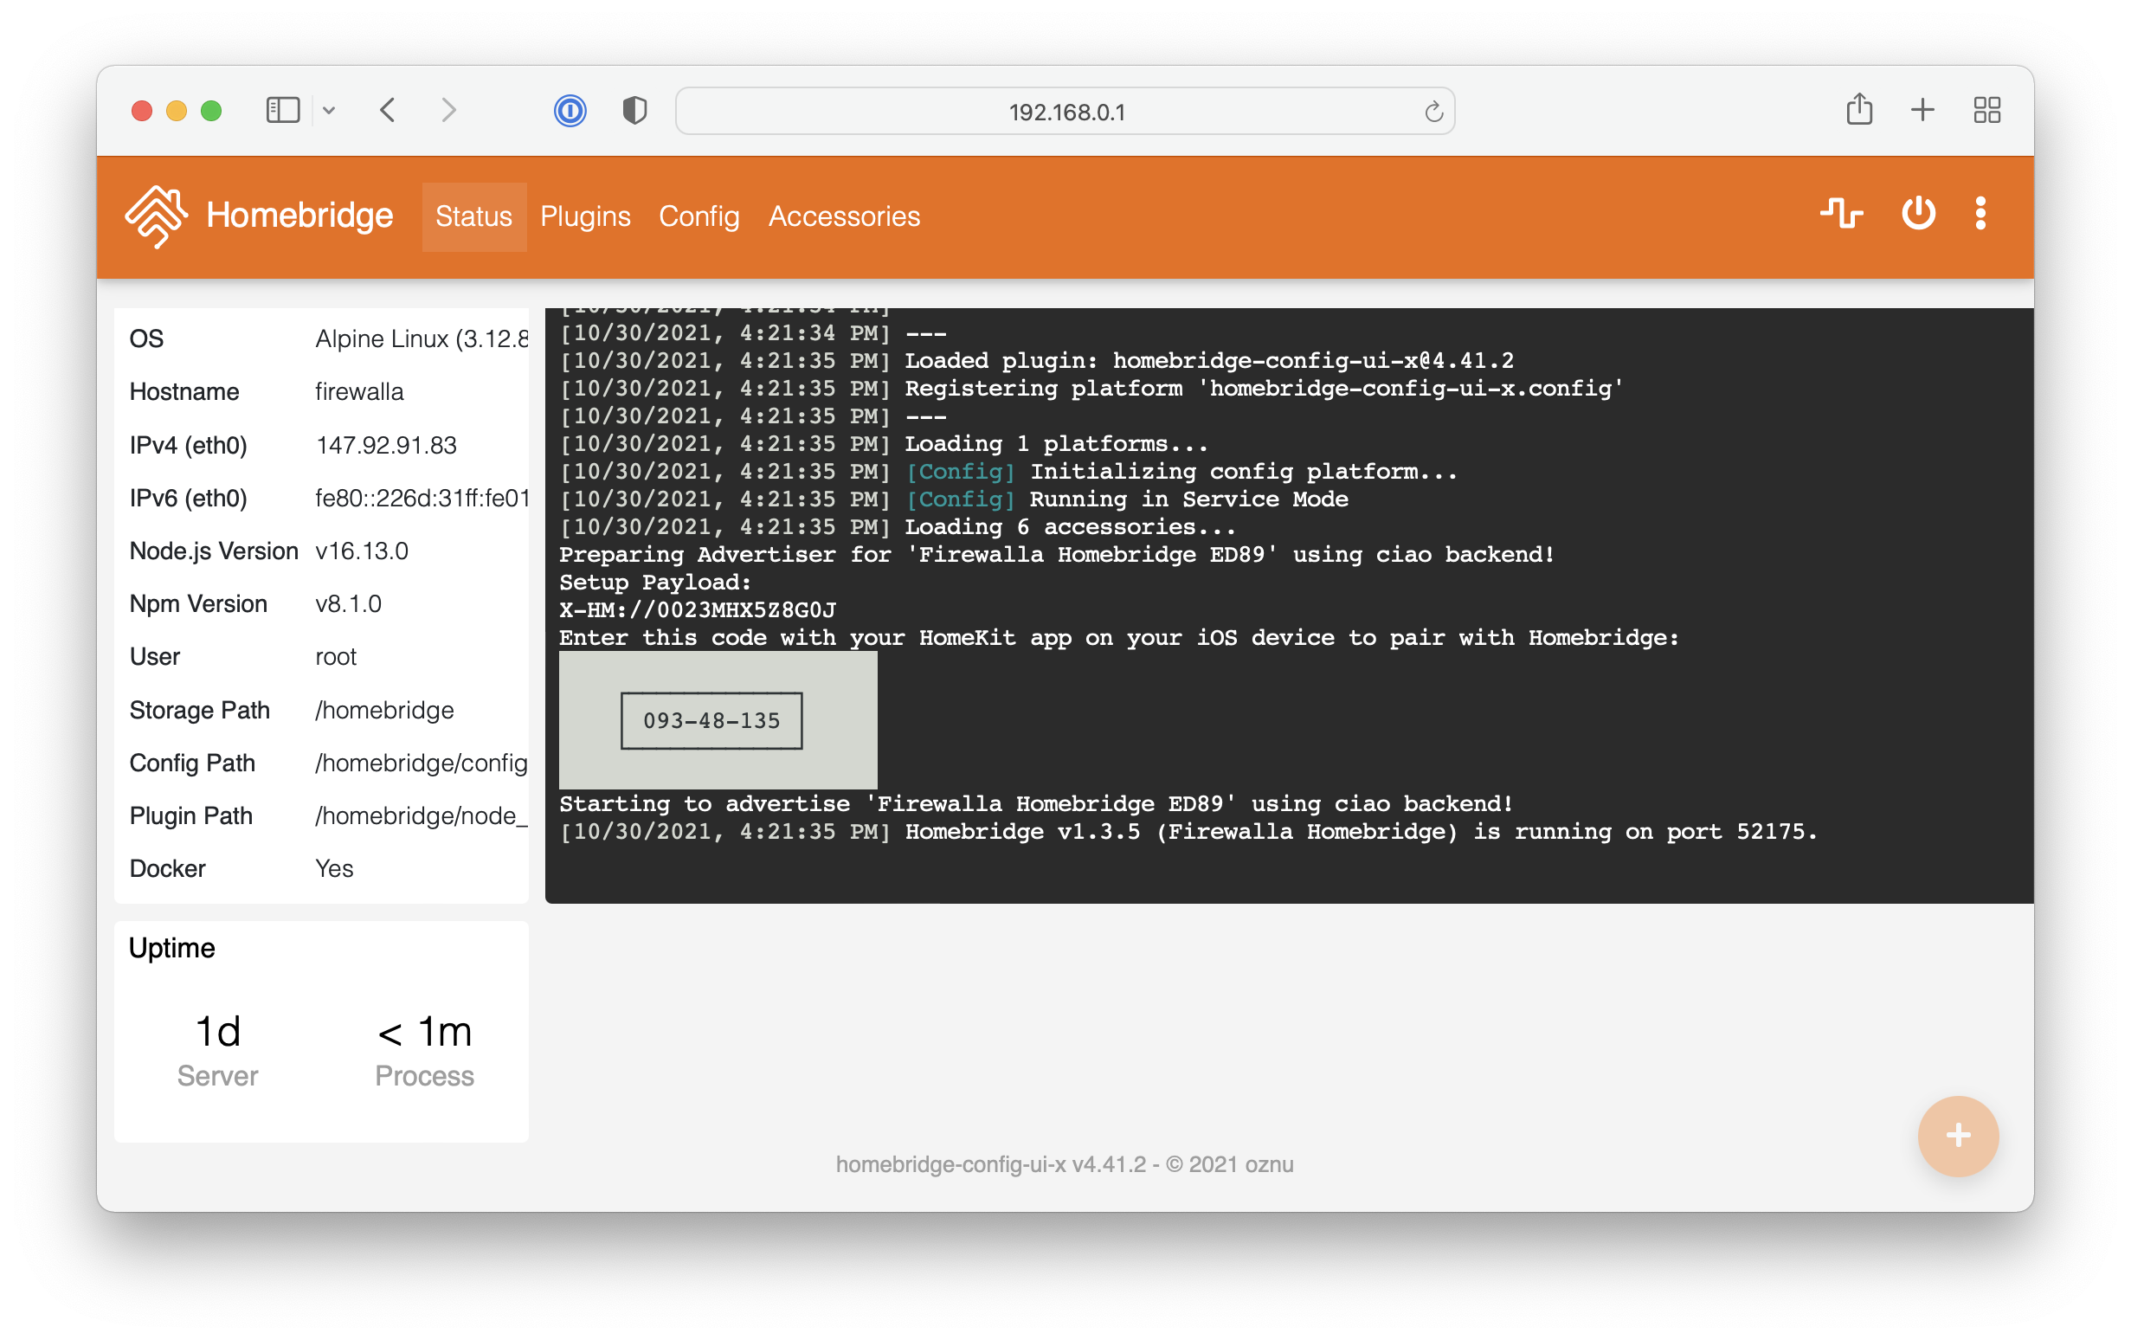Image resolution: width=2131 pixels, height=1340 pixels.
Task: Click the orange plus widget button
Action: click(x=1958, y=1136)
